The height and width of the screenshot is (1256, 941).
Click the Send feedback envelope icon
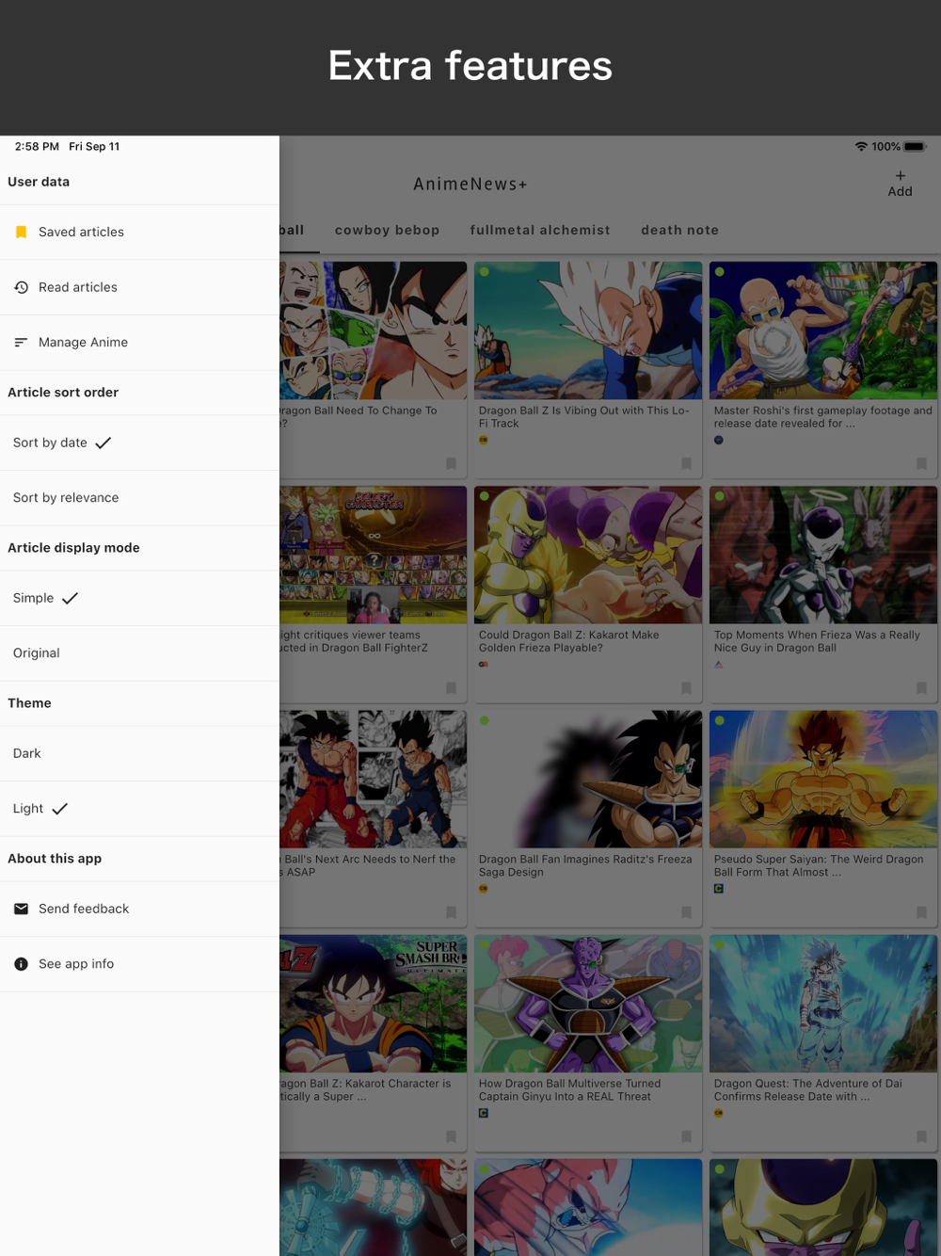point(21,909)
